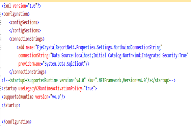Image resolution: width=191 pixels, height=131 pixels.
Task: Click the 'Initial Catalog=Northwind' text
Action: click(116, 56)
